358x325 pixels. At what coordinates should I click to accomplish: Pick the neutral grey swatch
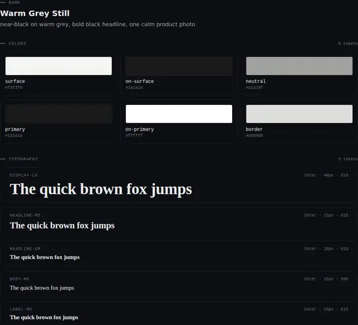299,66
